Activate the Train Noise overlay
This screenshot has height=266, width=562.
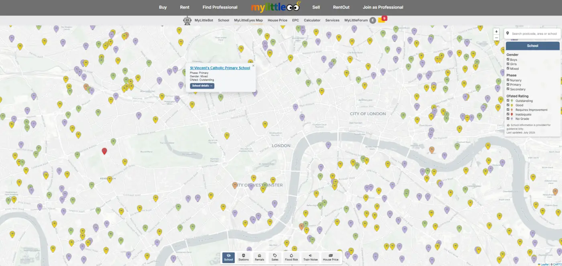pos(310,257)
